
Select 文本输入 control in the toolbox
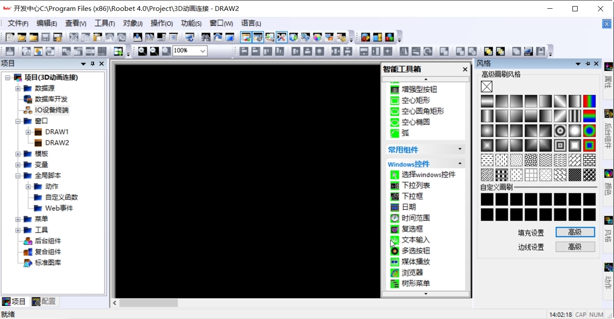click(415, 240)
